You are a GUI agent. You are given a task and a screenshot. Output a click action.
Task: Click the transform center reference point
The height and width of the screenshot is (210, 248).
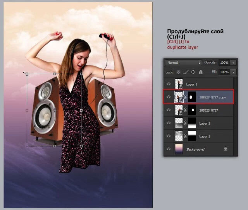[x=54, y=110]
